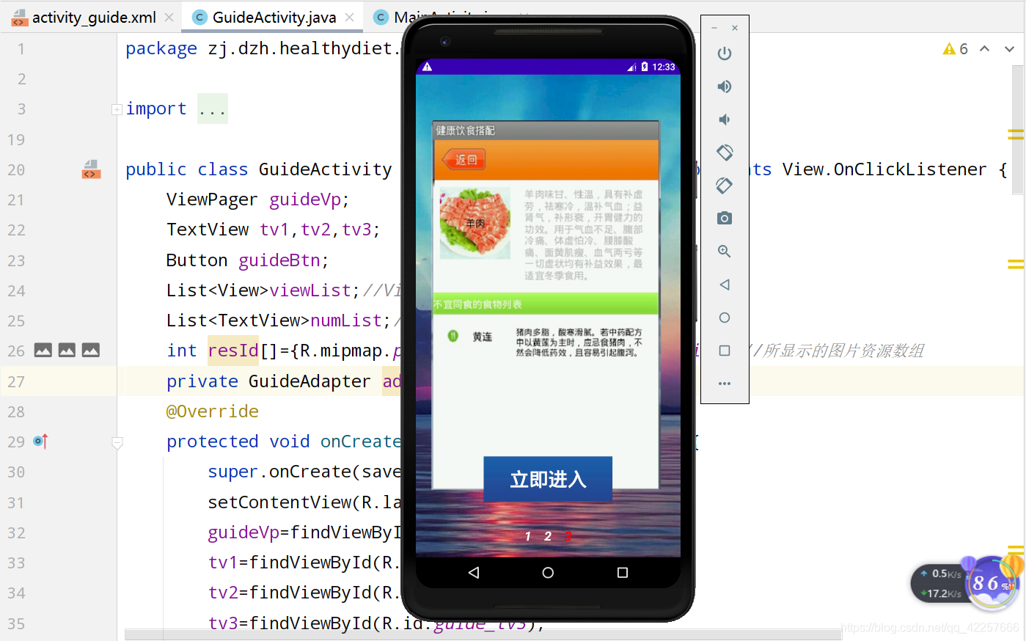Select the Volume Up icon
Screen dimensions: 1026x641
click(x=725, y=86)
